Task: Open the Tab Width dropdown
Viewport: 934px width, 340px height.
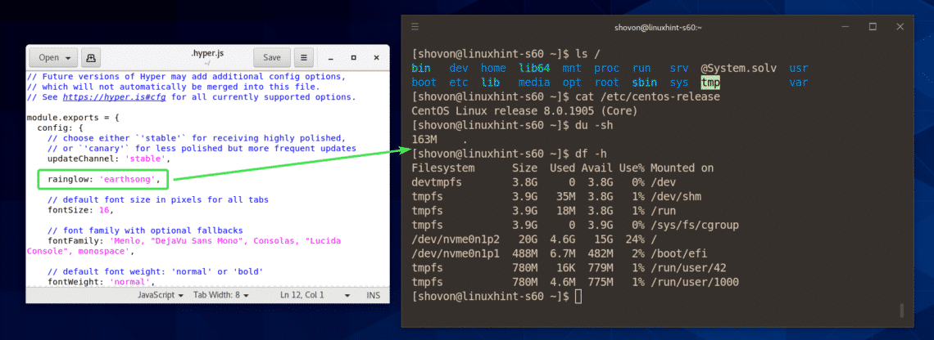Action: pos(222,294)
